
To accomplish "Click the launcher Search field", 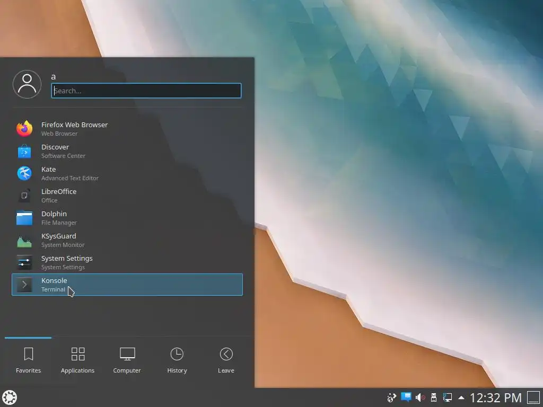I will click(146, 91).
